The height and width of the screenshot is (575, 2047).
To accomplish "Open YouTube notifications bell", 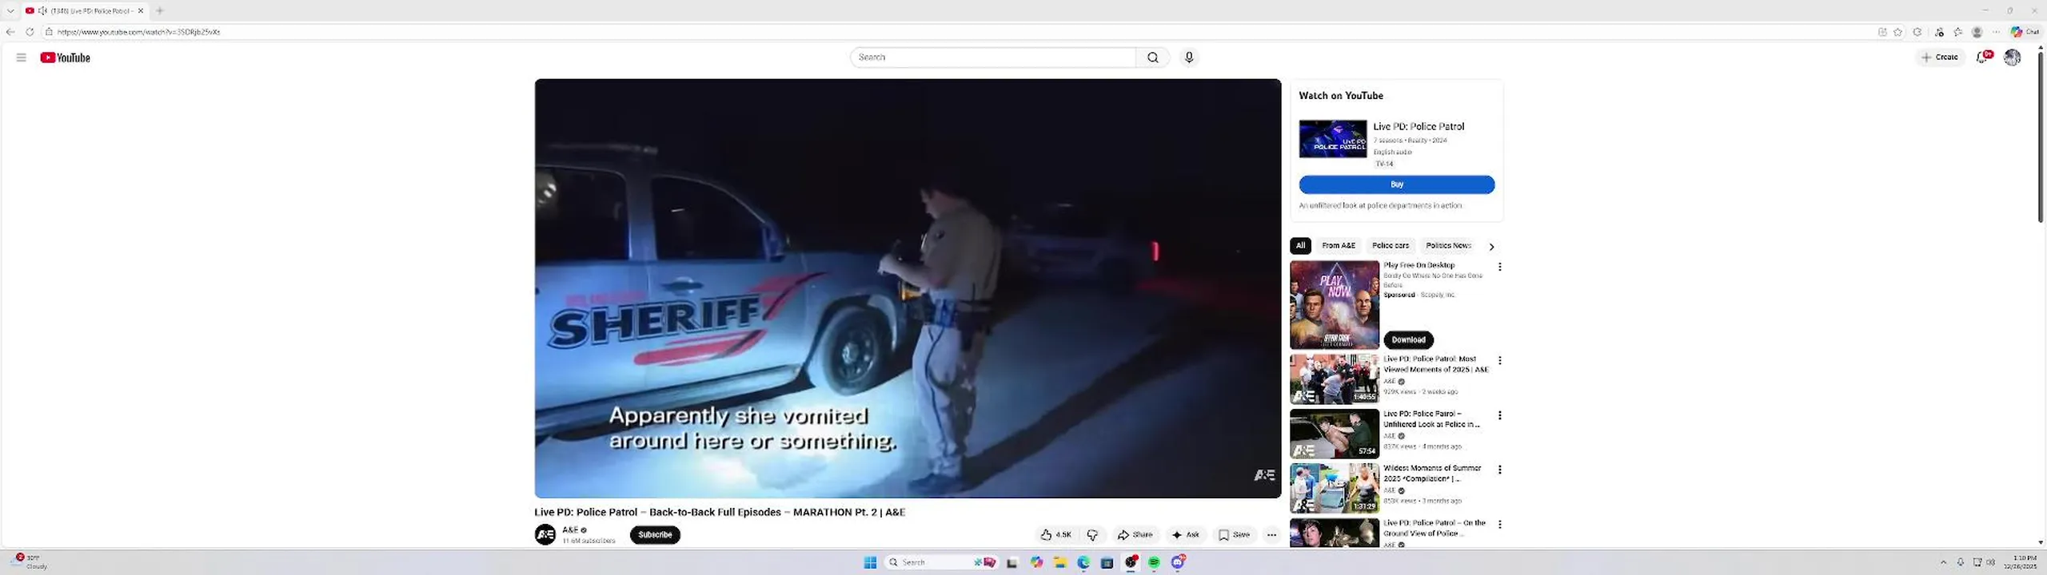I will (1983, 57).
